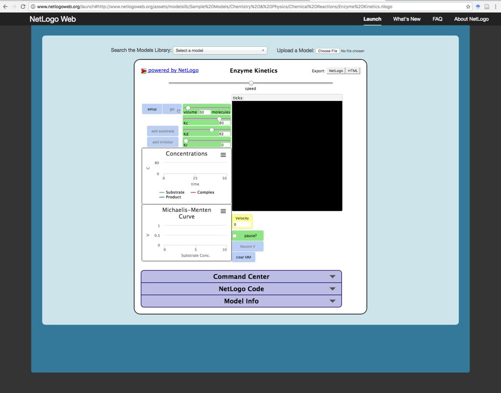Image resolution: width=501 pixels, height=393 pixels.
Task: Click the NetLogo logo icon beside powered by
Action: pos(144,71)
